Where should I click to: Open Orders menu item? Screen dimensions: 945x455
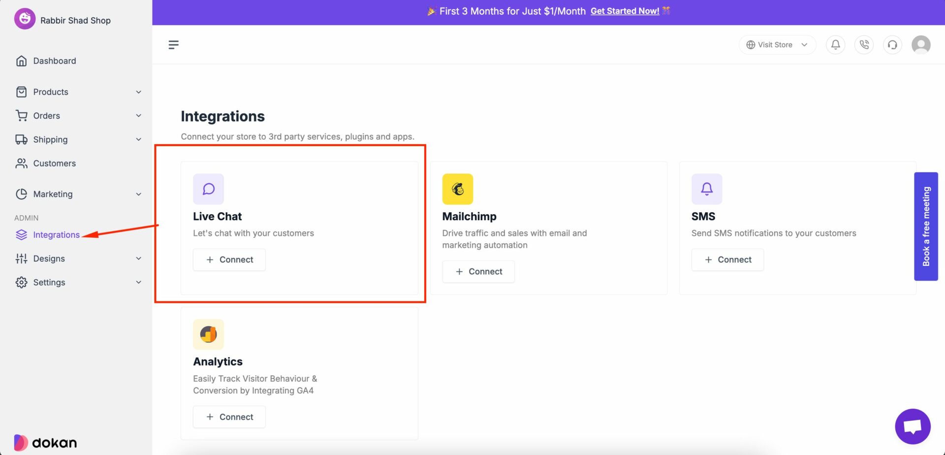pos(47,116)
